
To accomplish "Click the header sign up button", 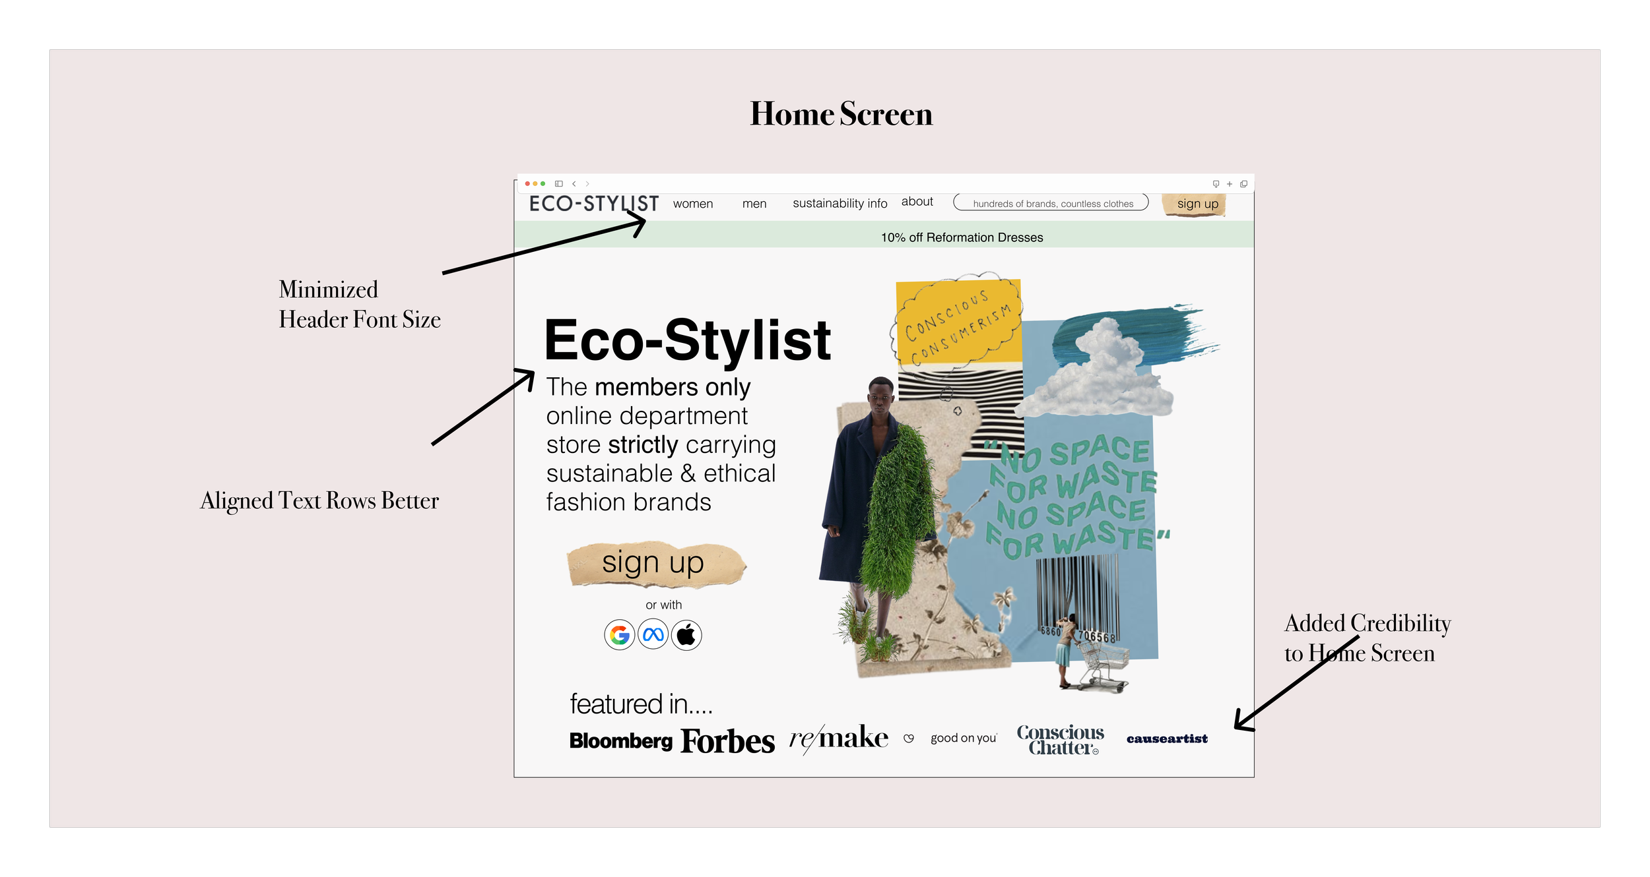I will (x=1197, y=204).
